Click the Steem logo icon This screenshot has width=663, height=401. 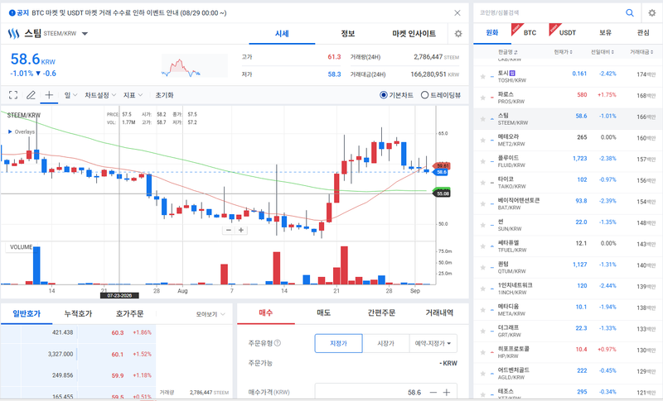coord(13,34)
